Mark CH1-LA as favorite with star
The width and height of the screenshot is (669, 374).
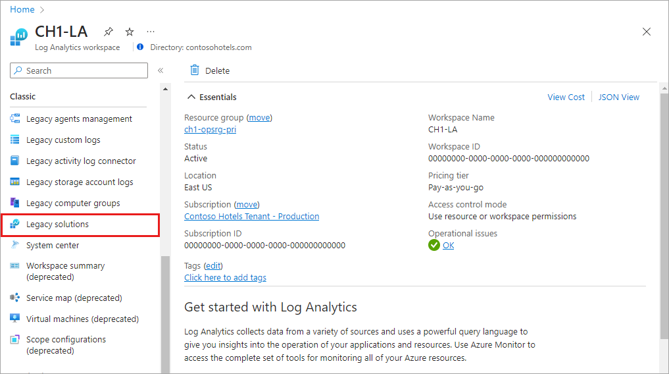(x=130, y=32)
